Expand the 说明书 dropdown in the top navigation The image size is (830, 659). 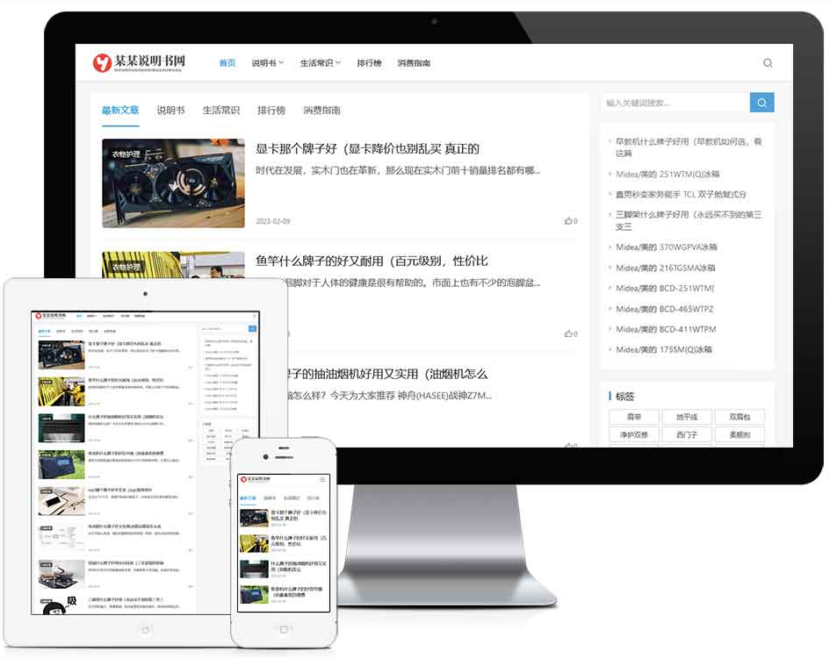[x=267, y=63]
